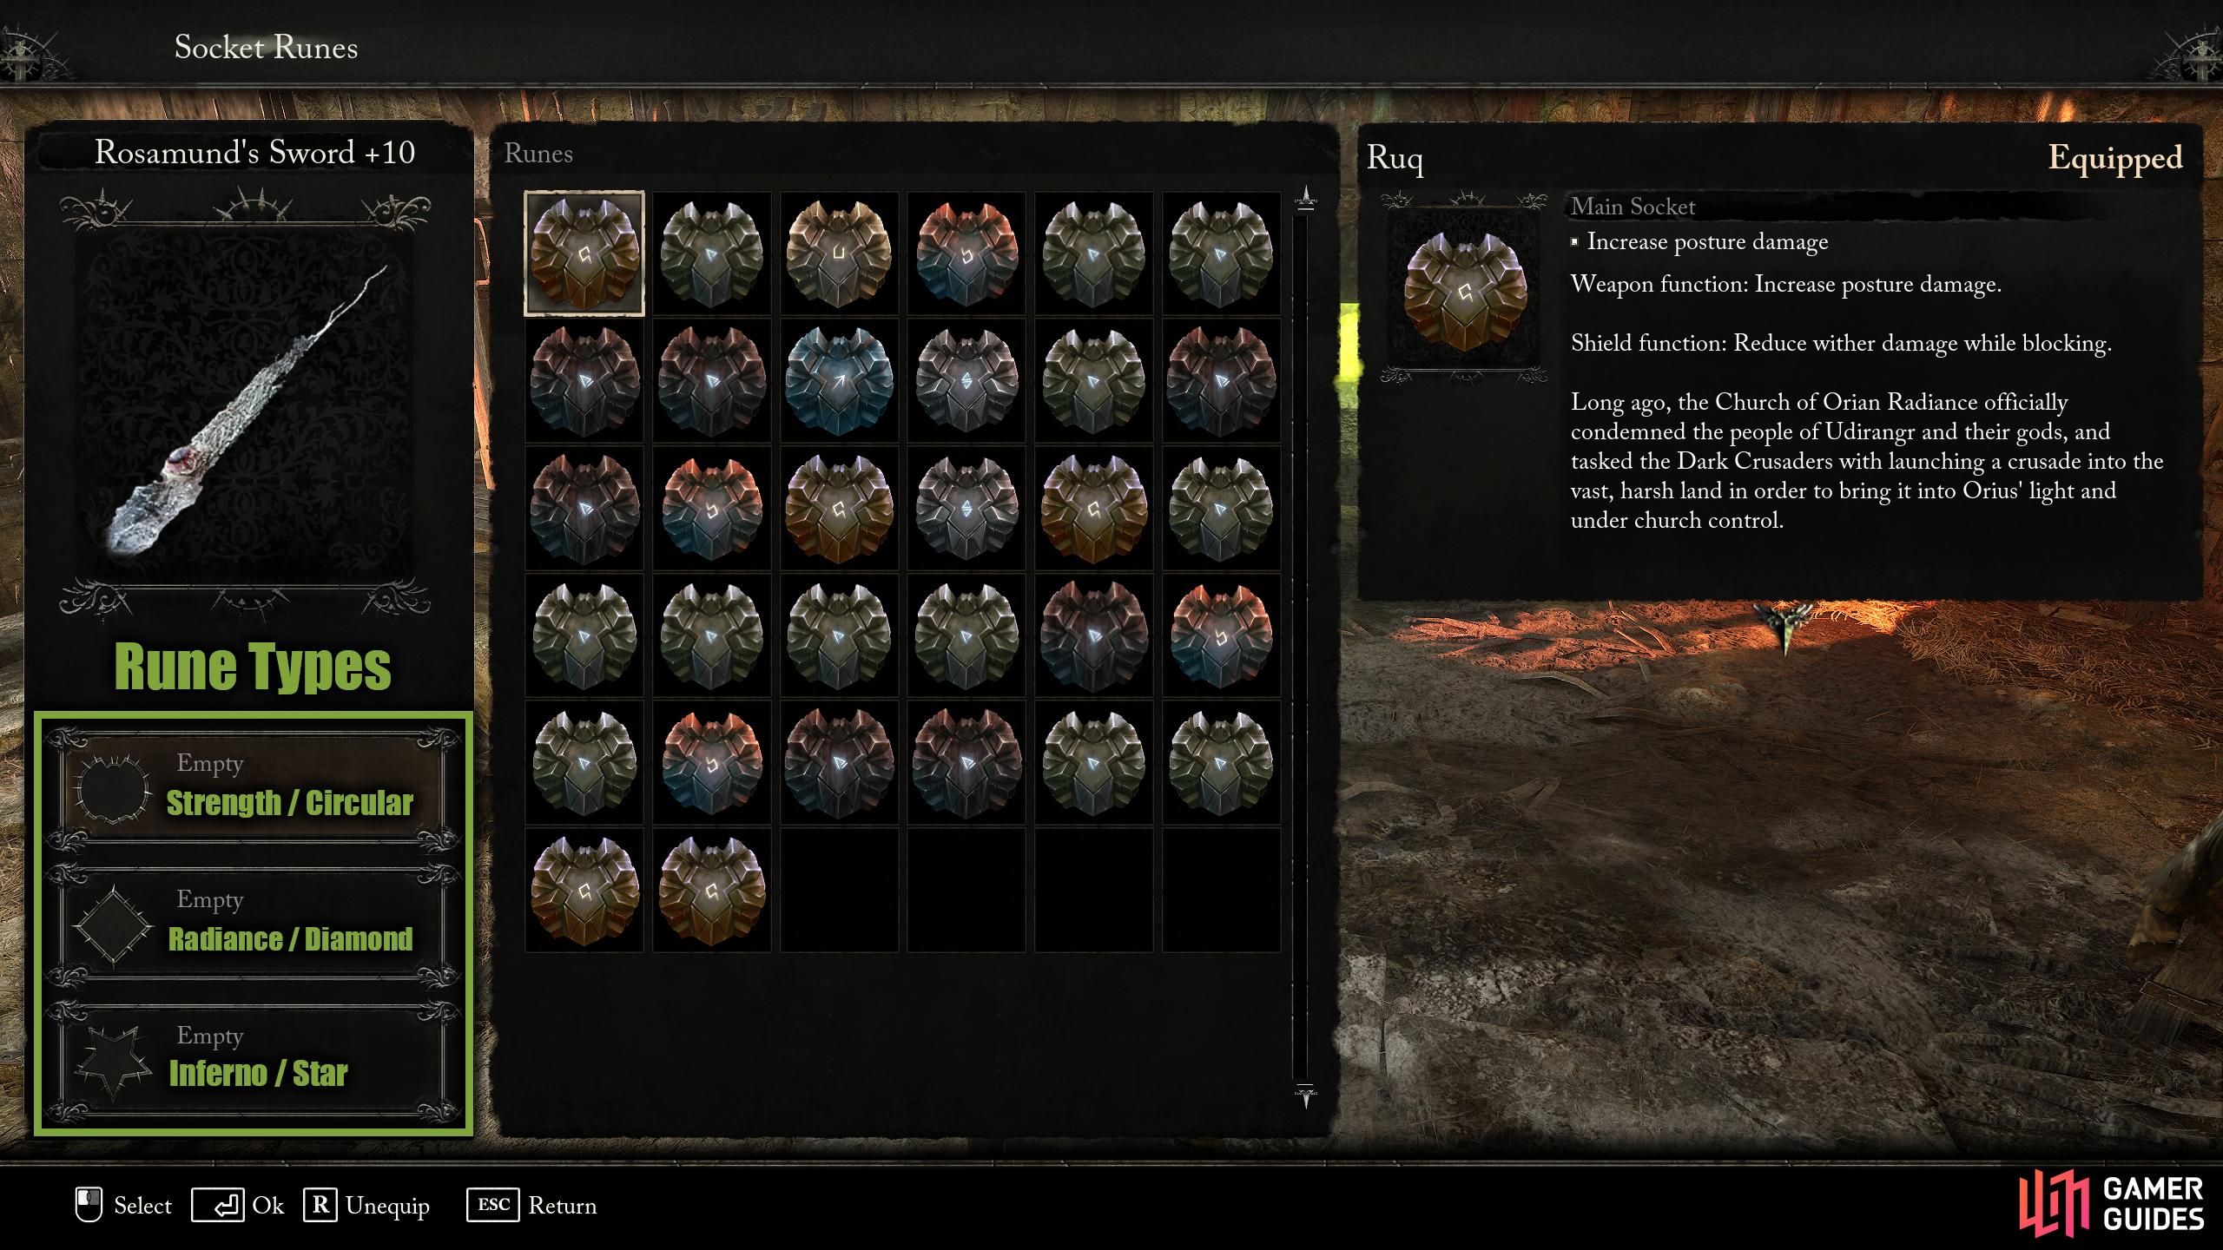Select the first Ruq rune icon
This screenshot has width=2223, height=1250.
point(586,250)
